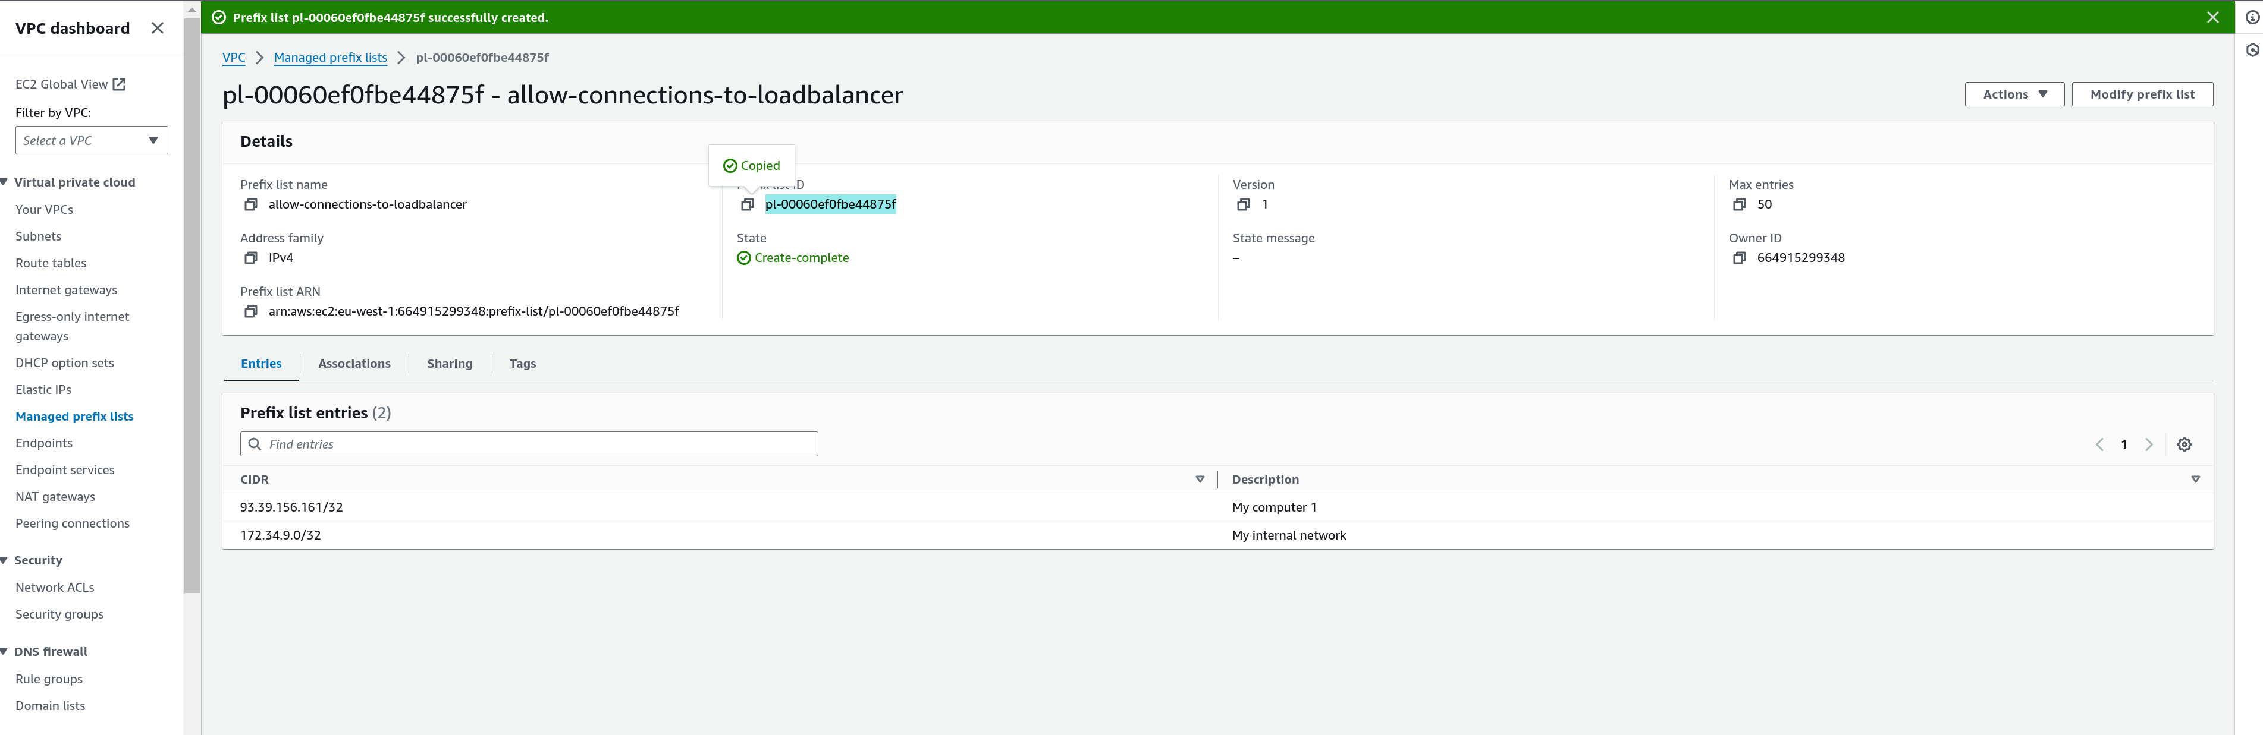2263x735 pixels.
Task: Open the Select a VPC filter dropdown
Action: click(92, 140)
